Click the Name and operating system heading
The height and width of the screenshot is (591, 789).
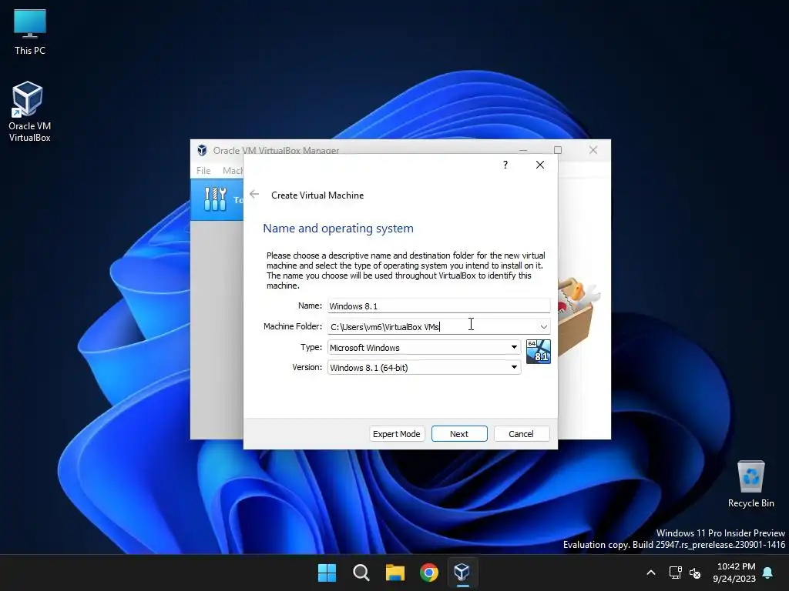[338, 228]
